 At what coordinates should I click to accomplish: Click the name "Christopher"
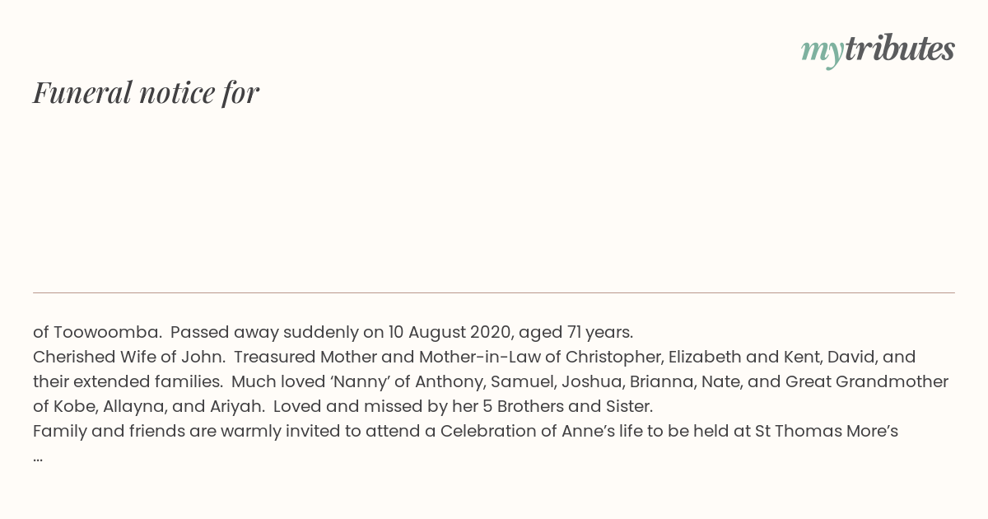pos(611,357)
